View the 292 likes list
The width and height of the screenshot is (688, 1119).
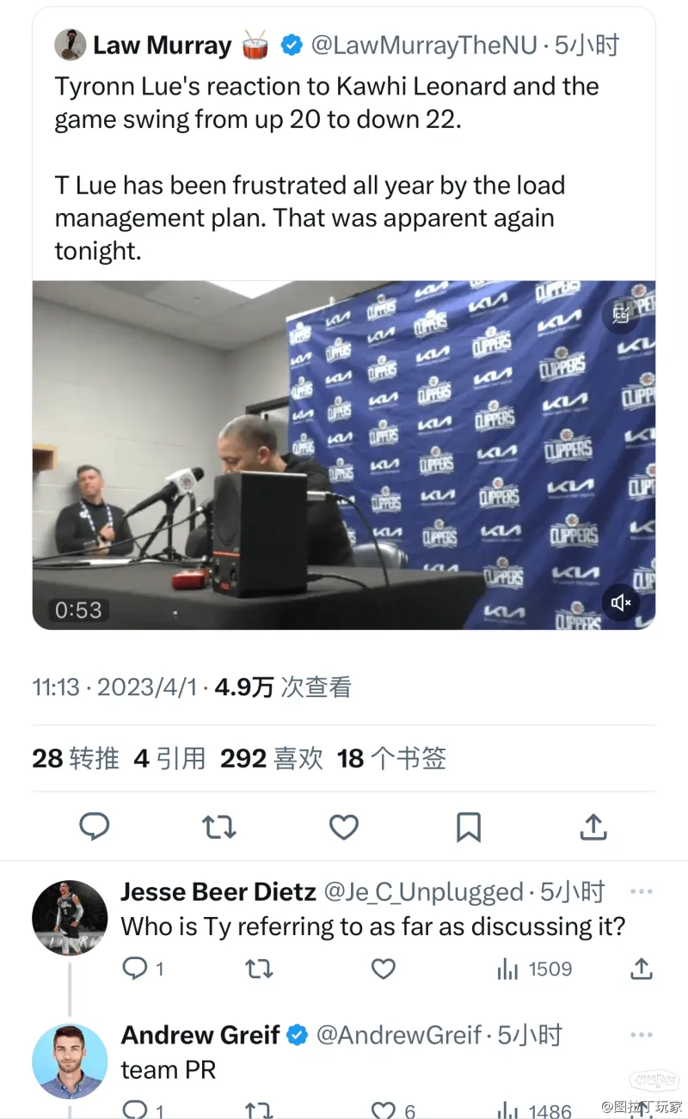tap(272, 758)
